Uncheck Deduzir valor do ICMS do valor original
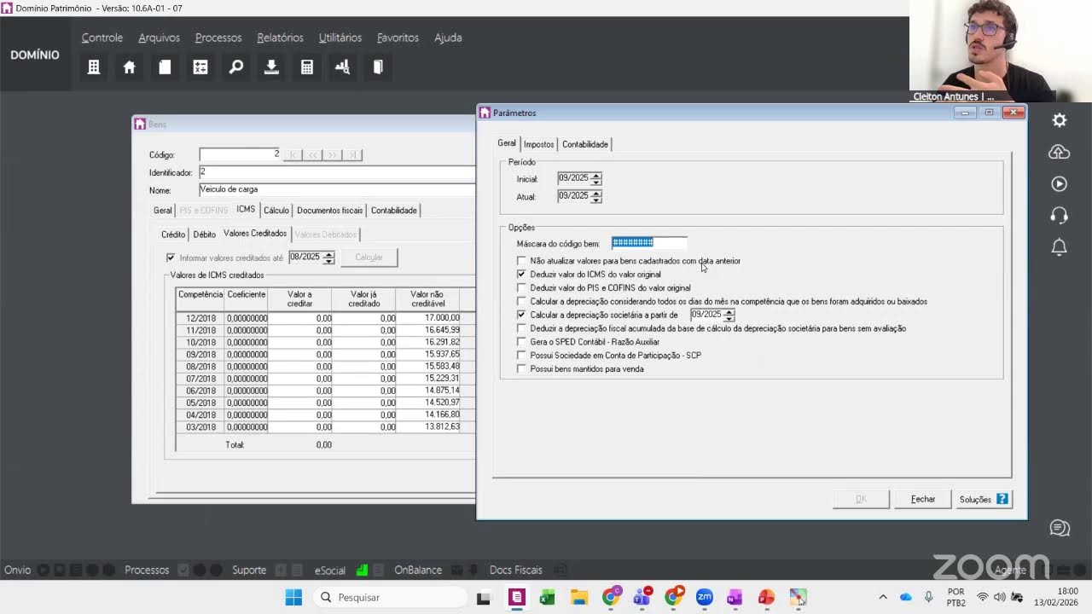Image resolution: width=1092 pixels, height=614 pixels. (x=522, y=275)
